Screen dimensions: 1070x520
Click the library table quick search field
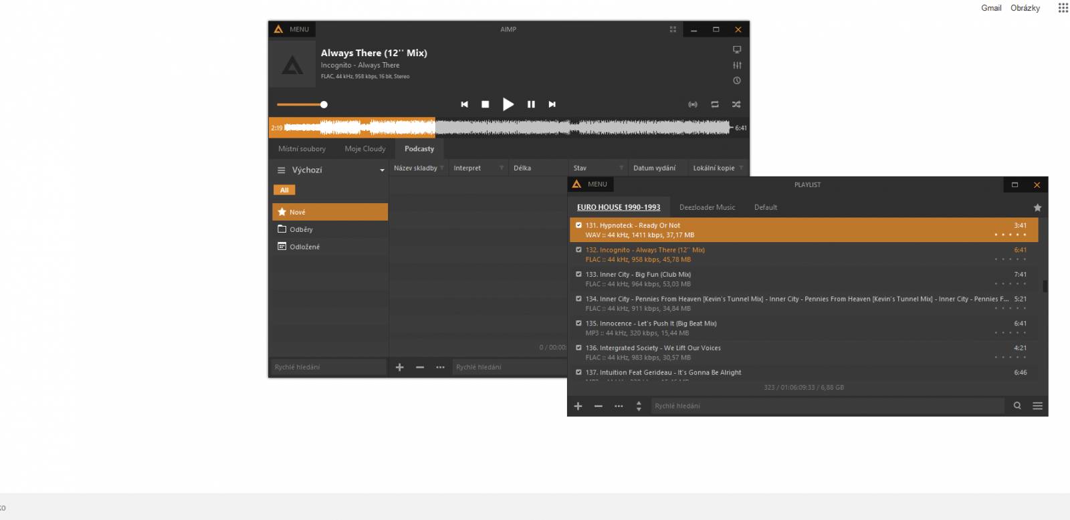(x=510, y=367)
